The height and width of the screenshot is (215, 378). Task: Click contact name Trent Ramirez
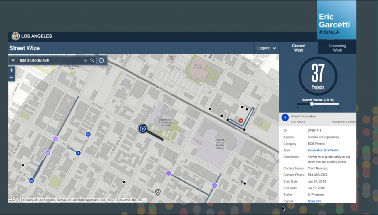317,168
